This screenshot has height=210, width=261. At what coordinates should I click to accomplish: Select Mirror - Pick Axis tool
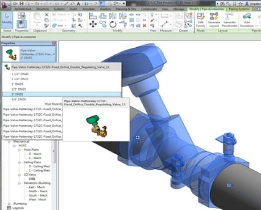(113, 16)
